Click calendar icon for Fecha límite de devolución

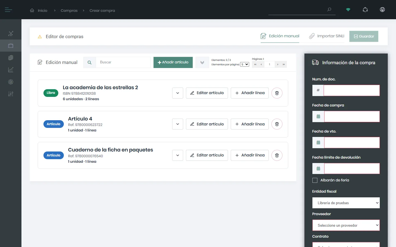(318, 169)
